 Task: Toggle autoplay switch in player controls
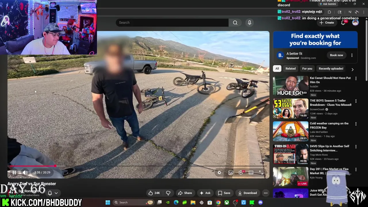click(x=219, y=172)
